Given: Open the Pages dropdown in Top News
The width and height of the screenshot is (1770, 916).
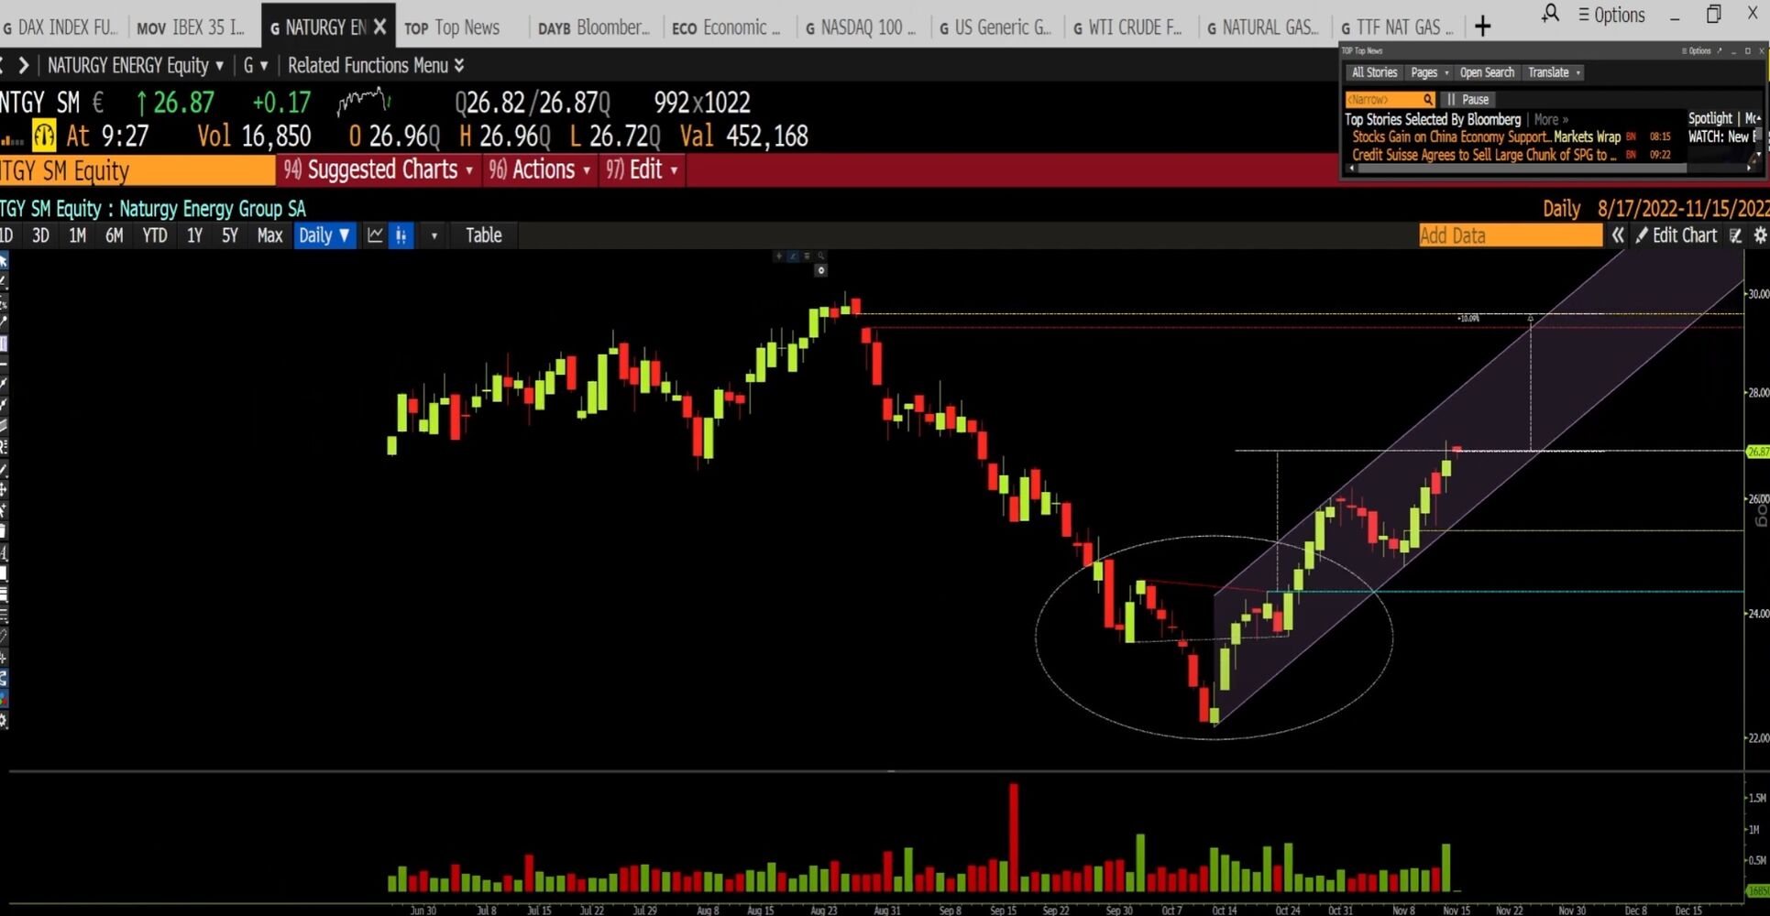Looking at the screenshot, I should click(x=1429, y=72).
